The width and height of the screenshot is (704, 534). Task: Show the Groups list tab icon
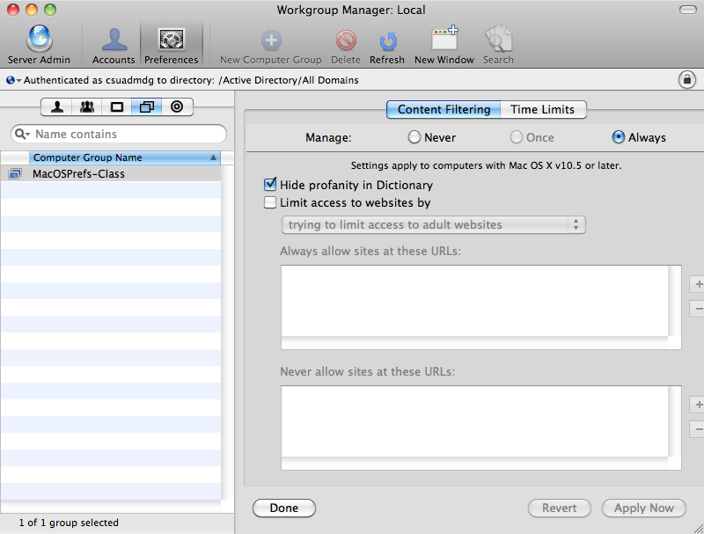point(87,106)
